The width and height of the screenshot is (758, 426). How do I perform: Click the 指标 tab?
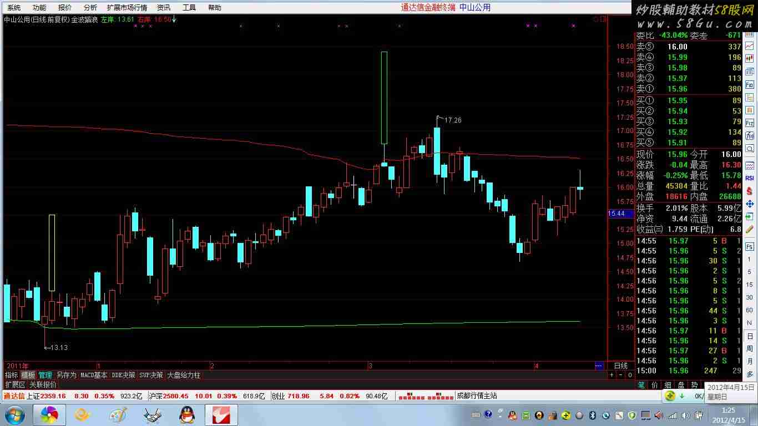point(12,375)
